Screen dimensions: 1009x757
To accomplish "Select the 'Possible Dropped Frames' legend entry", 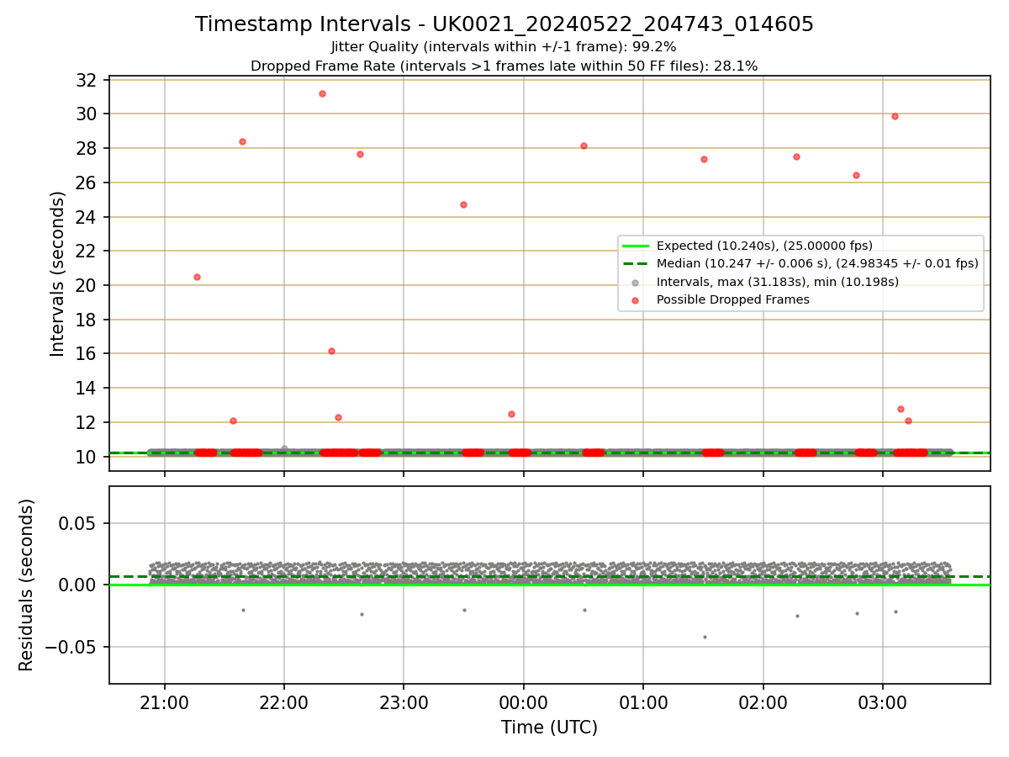I will point(732,299).
